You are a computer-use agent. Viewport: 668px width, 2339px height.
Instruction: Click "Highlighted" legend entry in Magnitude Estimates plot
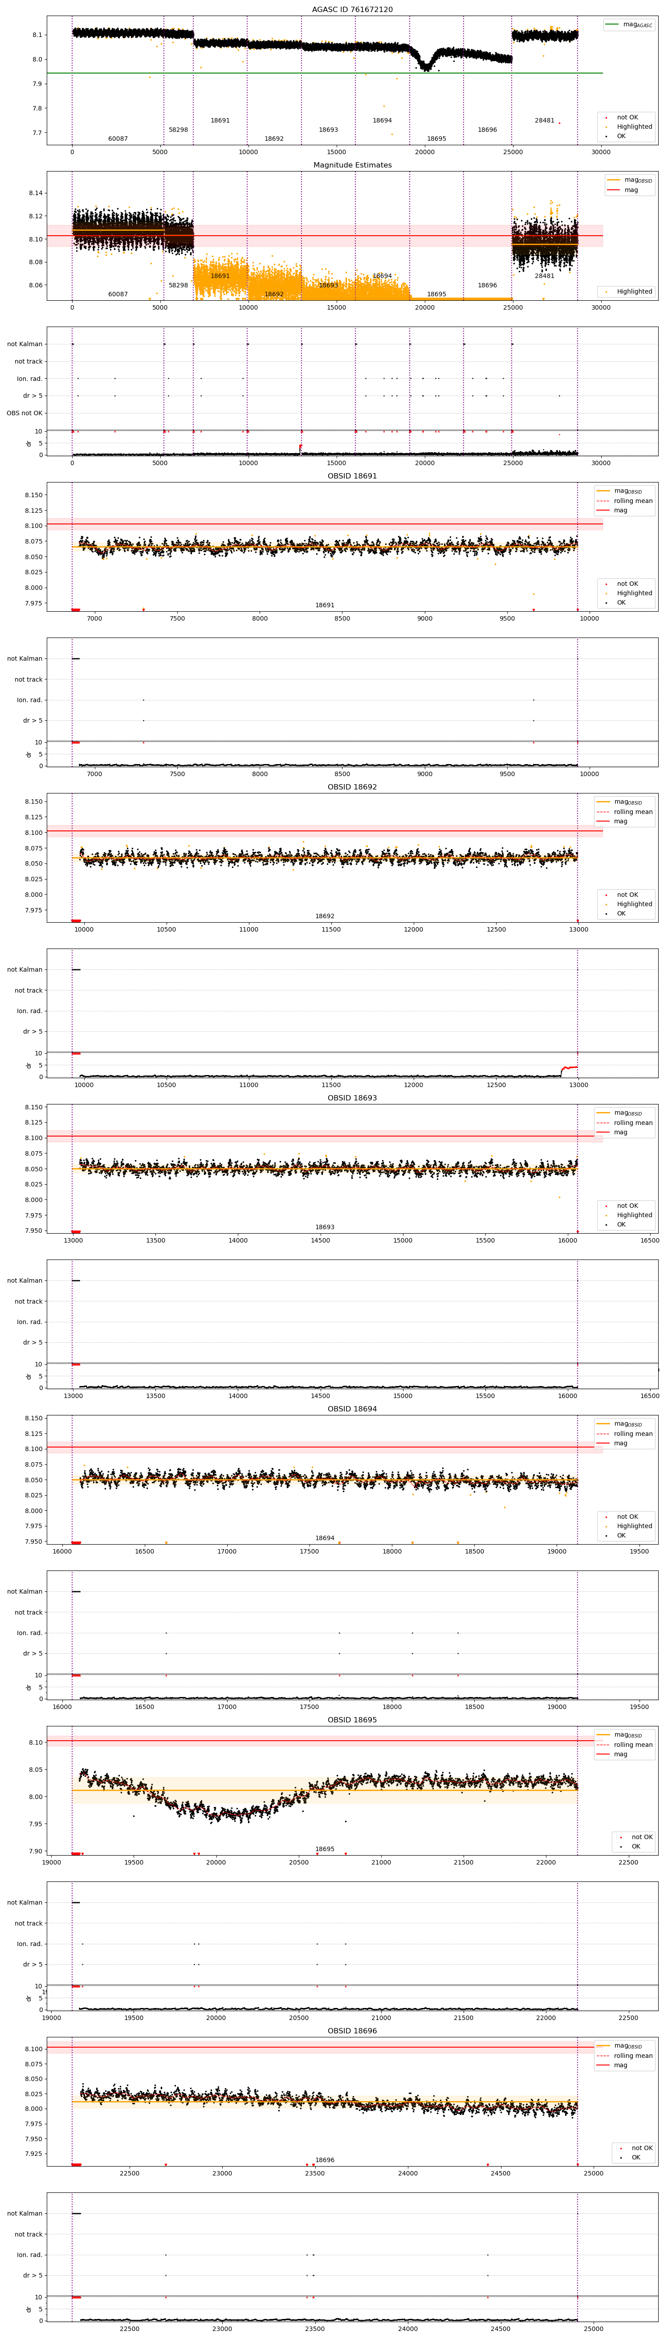(x=626, y=291)
